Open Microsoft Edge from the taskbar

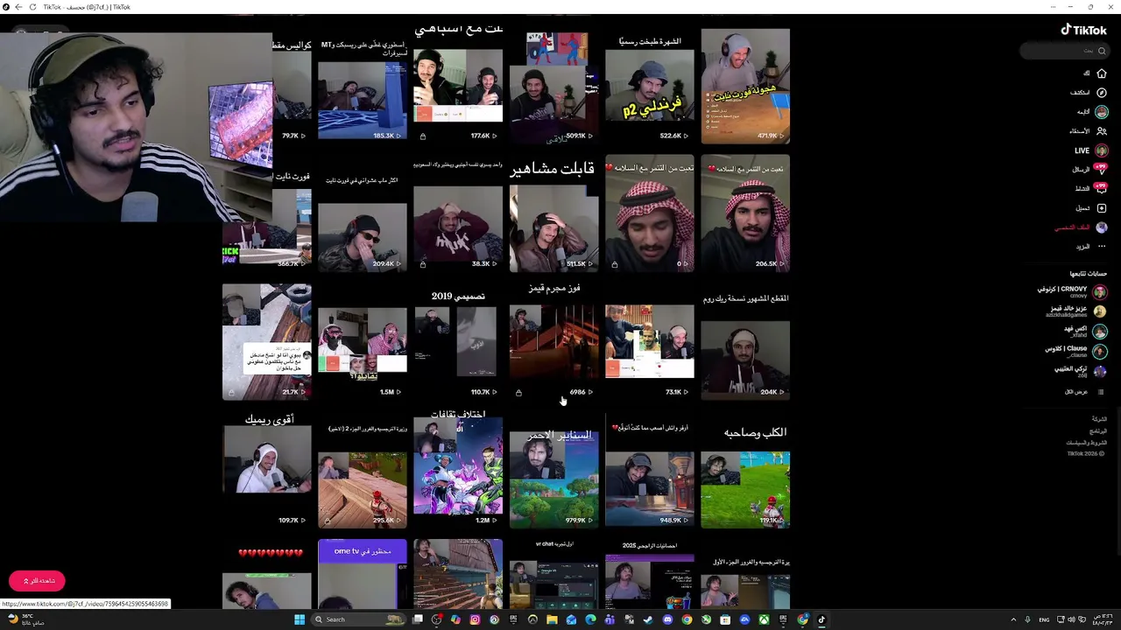pyautogui.click(x=590, y=619)
